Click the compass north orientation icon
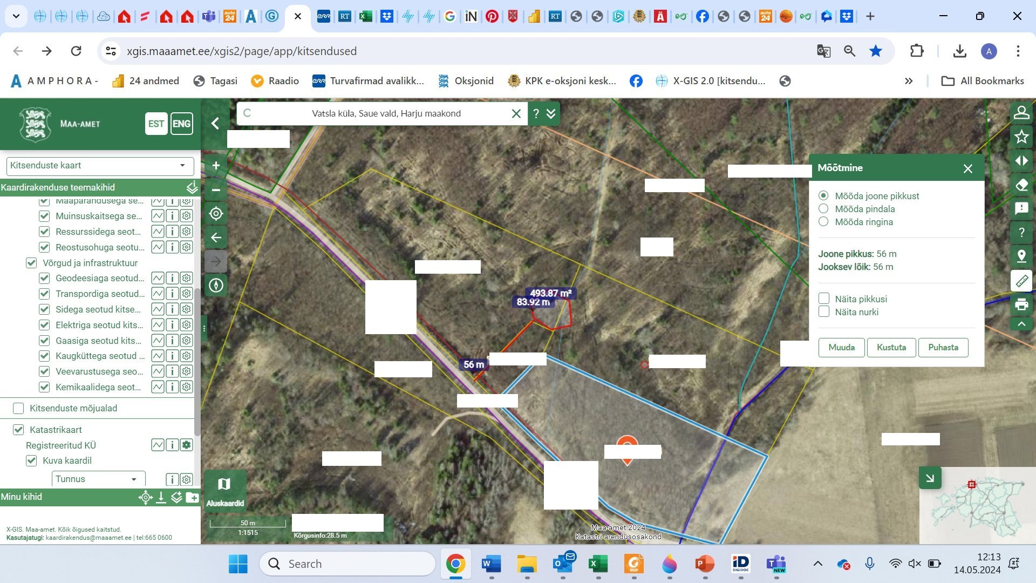 pyautogui.click(x=216, y=285)
